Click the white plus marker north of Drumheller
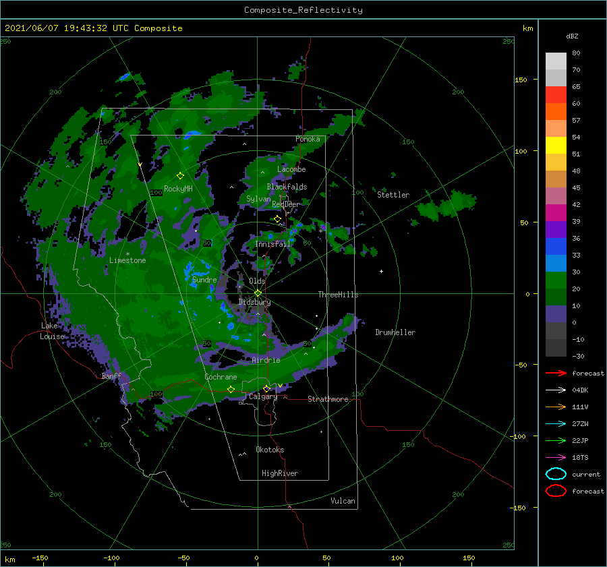The height and width of the screenshot is (567, 607). point(381,271)
